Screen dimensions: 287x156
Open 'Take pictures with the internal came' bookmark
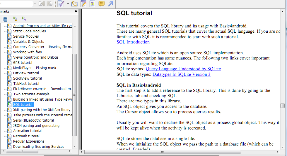point(42,115)
